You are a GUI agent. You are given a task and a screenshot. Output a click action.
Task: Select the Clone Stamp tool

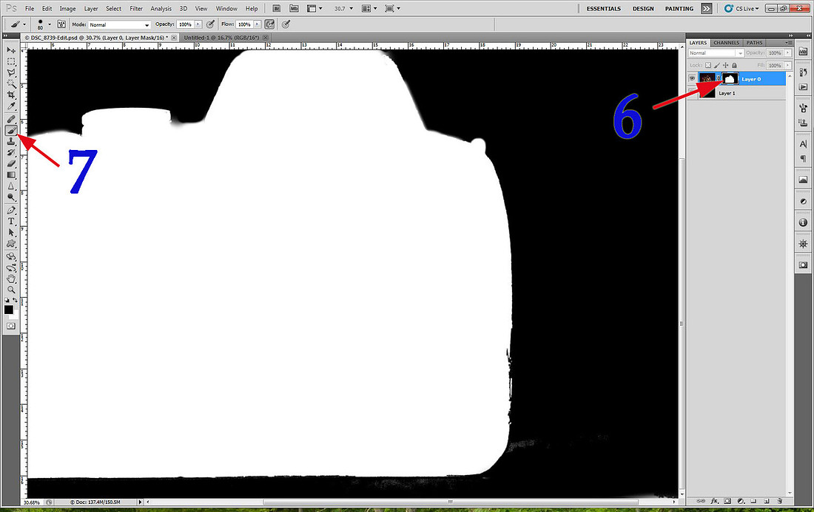[12, 141]
